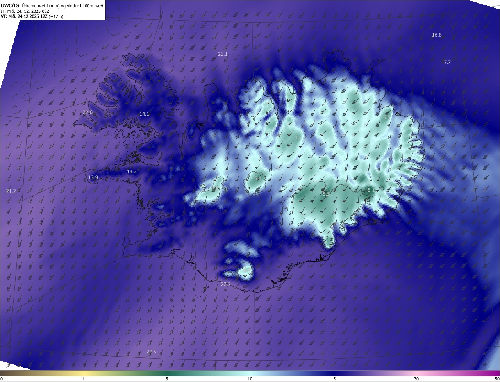Click the 16.8 value label
500x382 pixels.
click(x=437, y=35)
